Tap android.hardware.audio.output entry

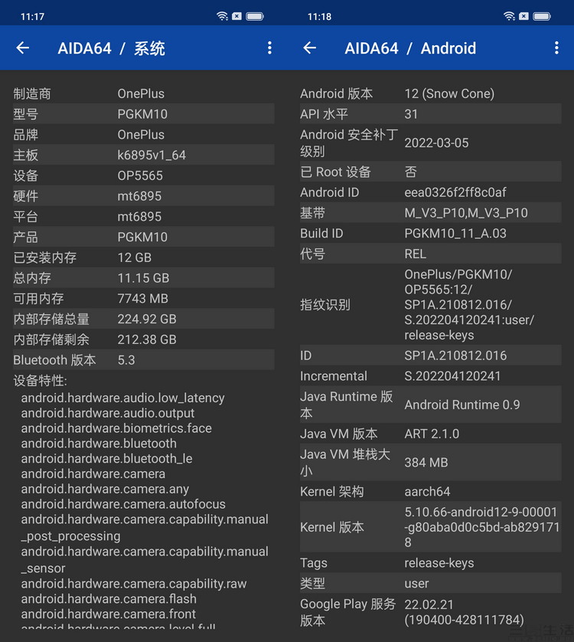[x=108, y=413]
